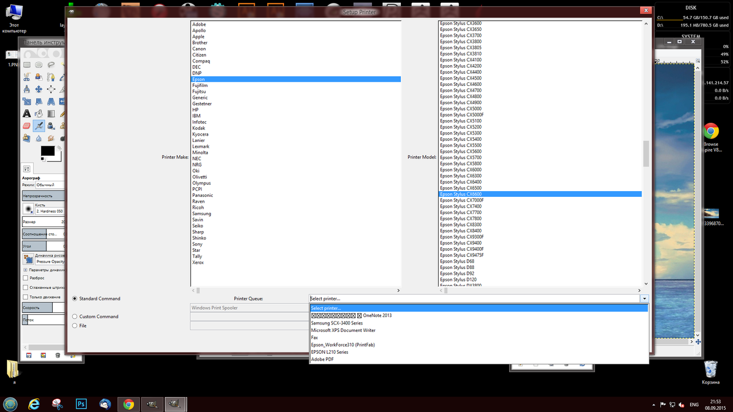Open Internet Explorer from the taskbar
This screenshot has width=733, height=412.
point(34,404)
